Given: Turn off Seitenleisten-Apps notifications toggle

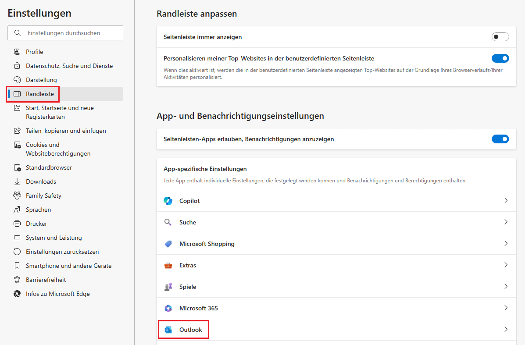Looking at the screenshot, I should tap(500, 139).
